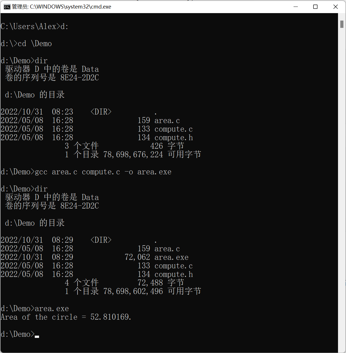Click the 'Area of the circle' output line
The height and width of the screenshot is (353, 346).
coord(66,317)
